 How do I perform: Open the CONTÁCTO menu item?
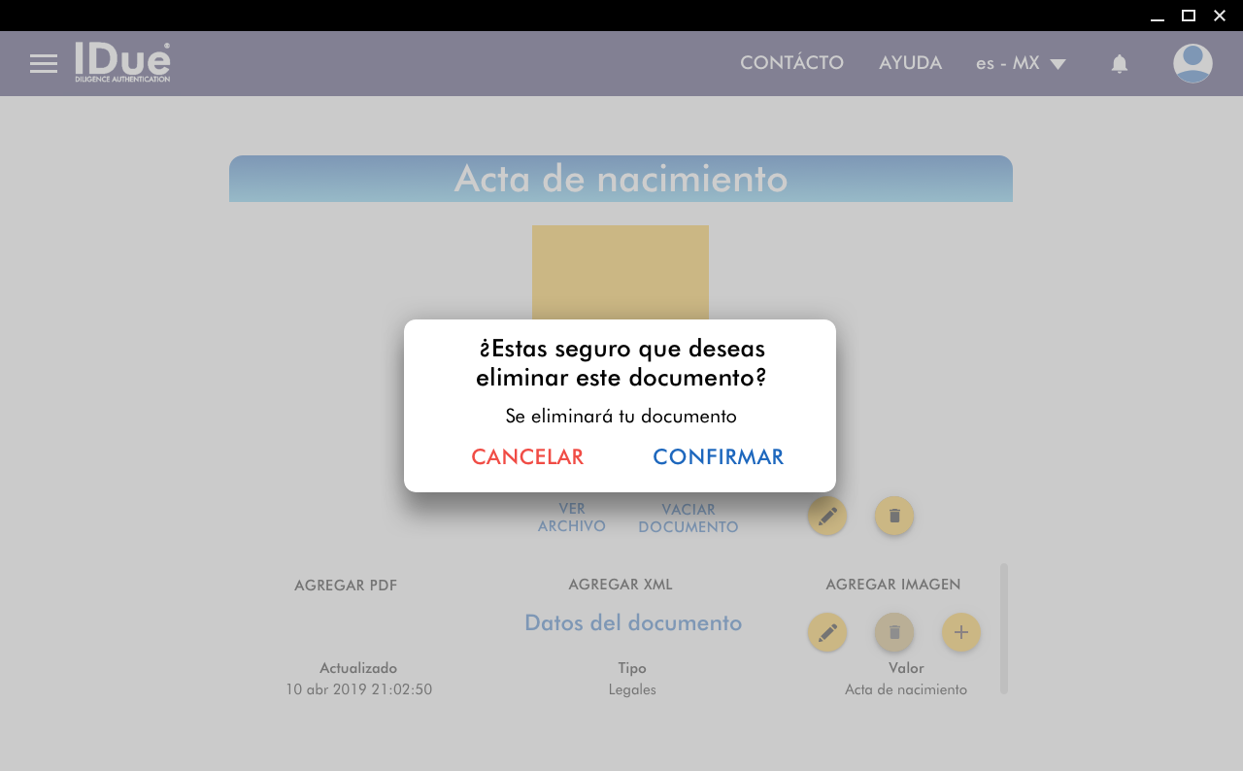point(791,63)
